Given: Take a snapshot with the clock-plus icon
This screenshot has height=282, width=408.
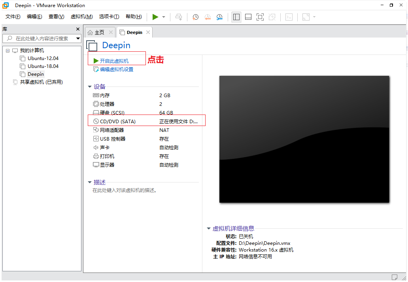Looking at the screenshot, I should click(x=195, y=17).
